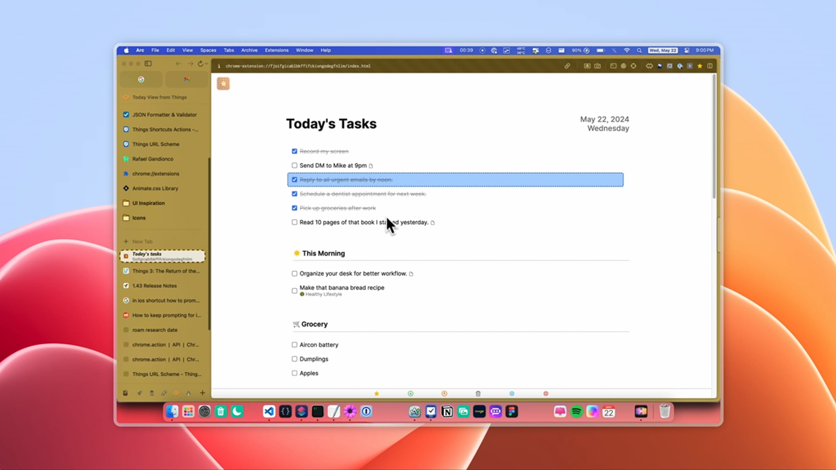Toggle the Arc sidebar panel icon

[148, 64]
